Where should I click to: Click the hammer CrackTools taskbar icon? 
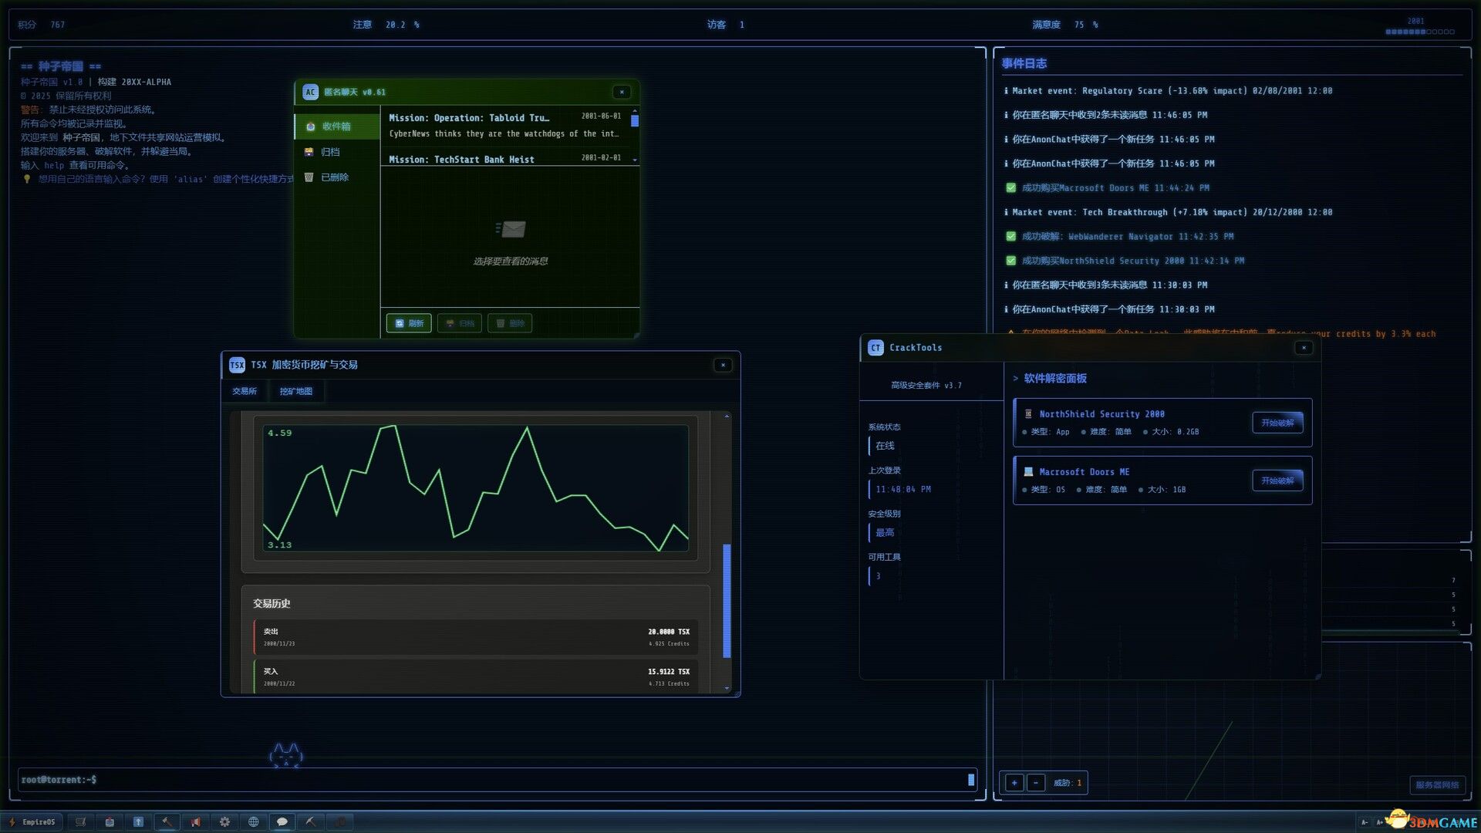tap(167, 822)
